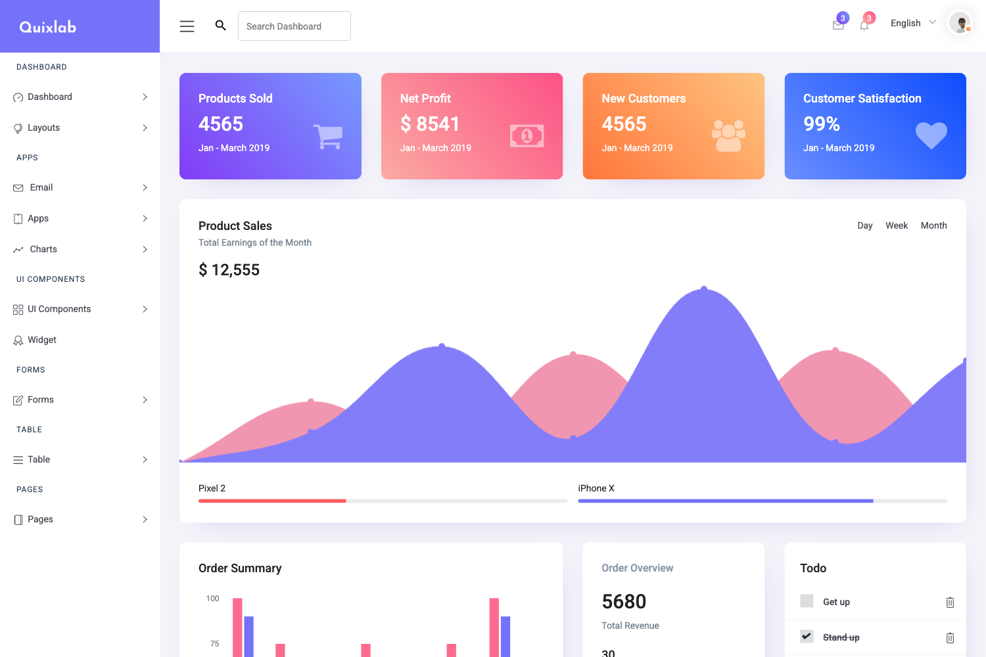Open the mail messages icon
Viewport: 986px width, 657px height.
(x=838, y=25)
